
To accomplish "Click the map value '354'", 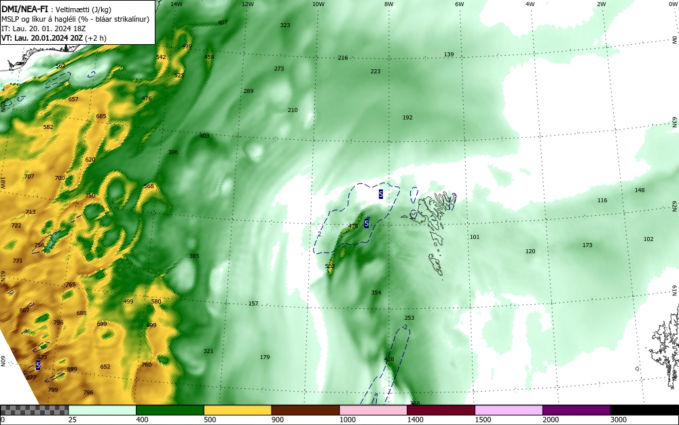I will pyautogui.click(x=376, y=293).
